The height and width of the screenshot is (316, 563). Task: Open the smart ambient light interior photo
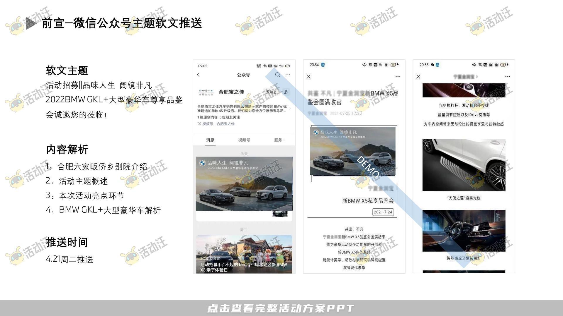point(464,231)
